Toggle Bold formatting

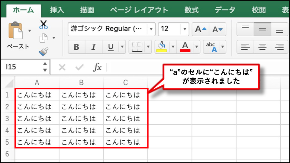(76, 47)
